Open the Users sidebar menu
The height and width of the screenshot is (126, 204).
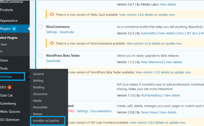coord(4,61)
